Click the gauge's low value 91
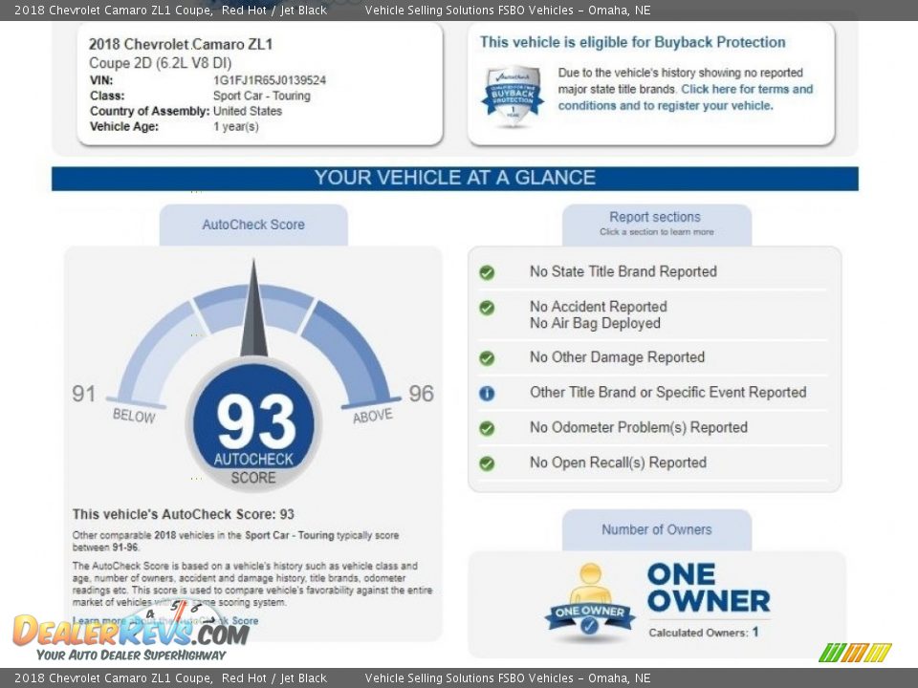Viewport: 918px width, 688px height. [84, 394]
